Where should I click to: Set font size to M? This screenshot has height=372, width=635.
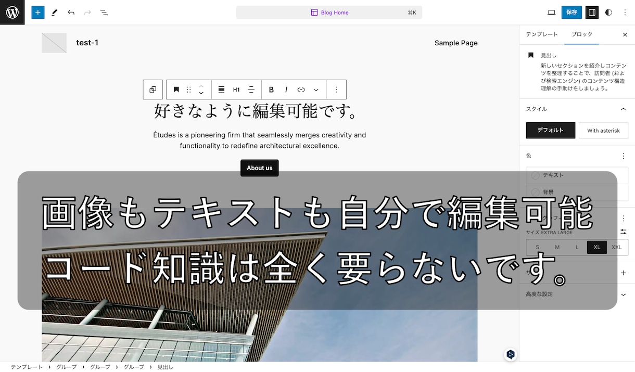(x=557, y=247)
